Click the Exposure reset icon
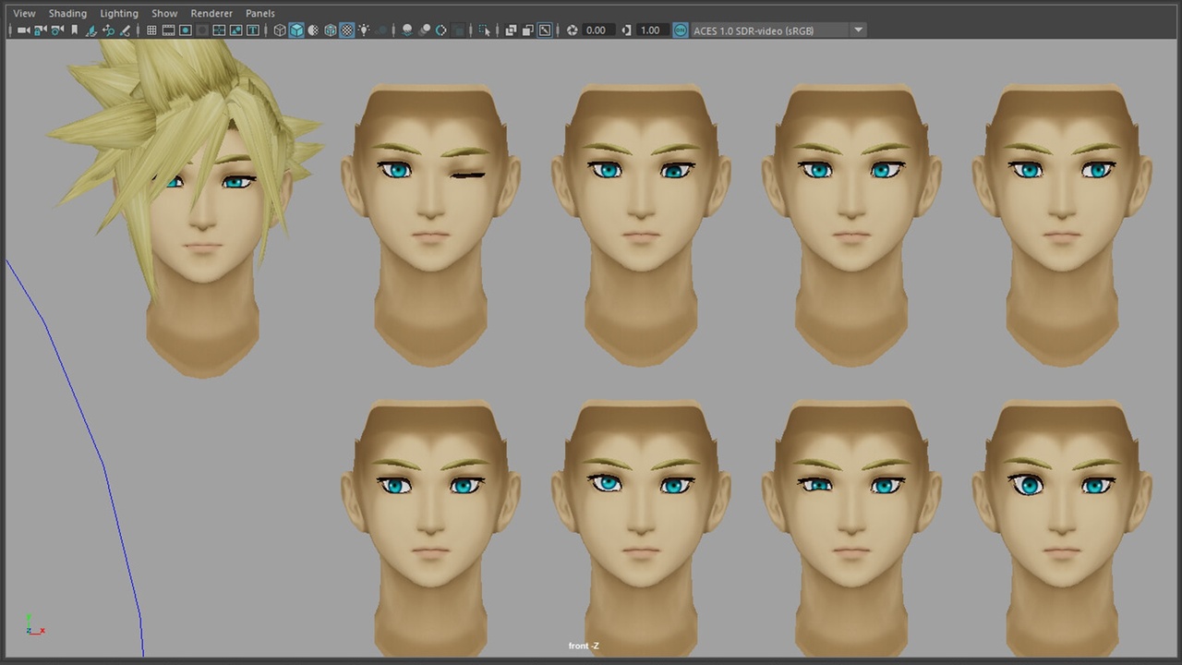This screenshot has height=665, width=1182. click(572, 30)
